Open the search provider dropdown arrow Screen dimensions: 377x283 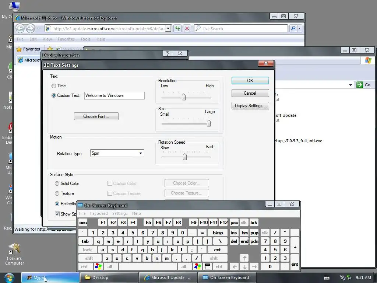coord(299,28)
